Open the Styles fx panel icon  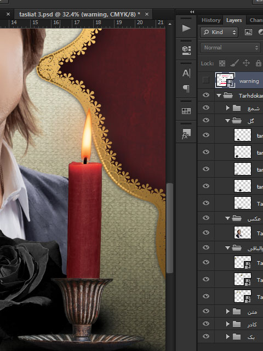pos(186,134)
